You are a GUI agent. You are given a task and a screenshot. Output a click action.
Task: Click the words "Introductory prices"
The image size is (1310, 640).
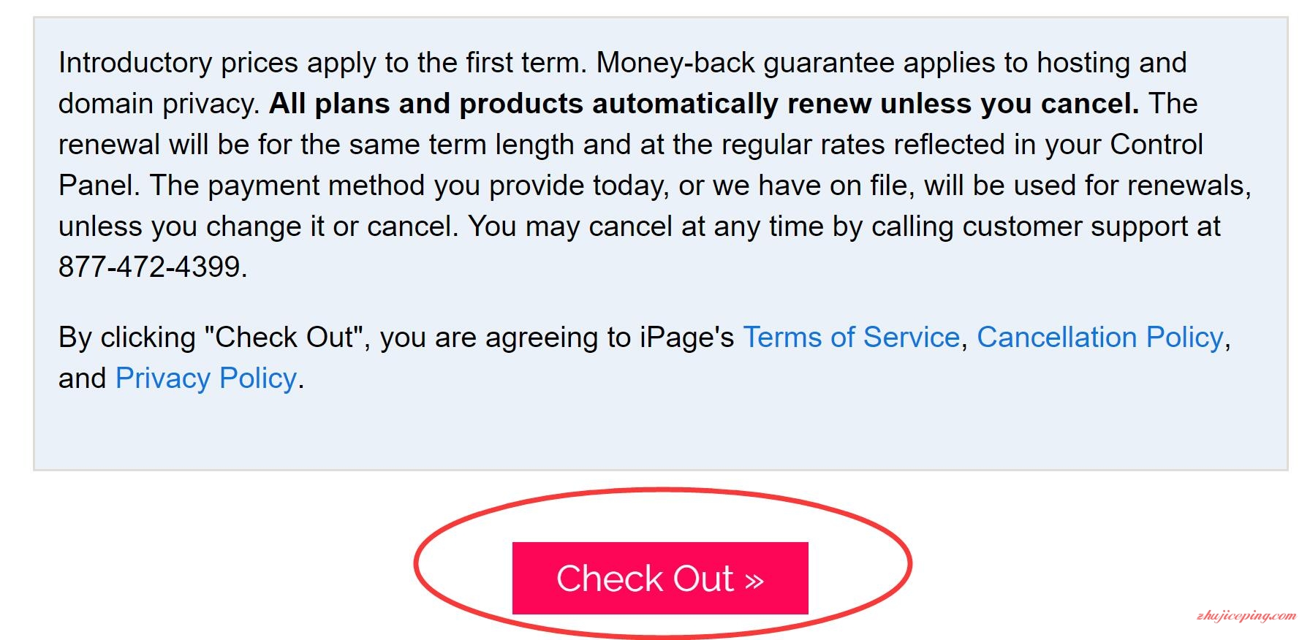tap(178, 63)
